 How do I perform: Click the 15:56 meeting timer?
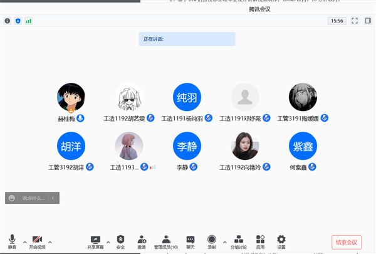pyautogui.click(x=337, y=21)
